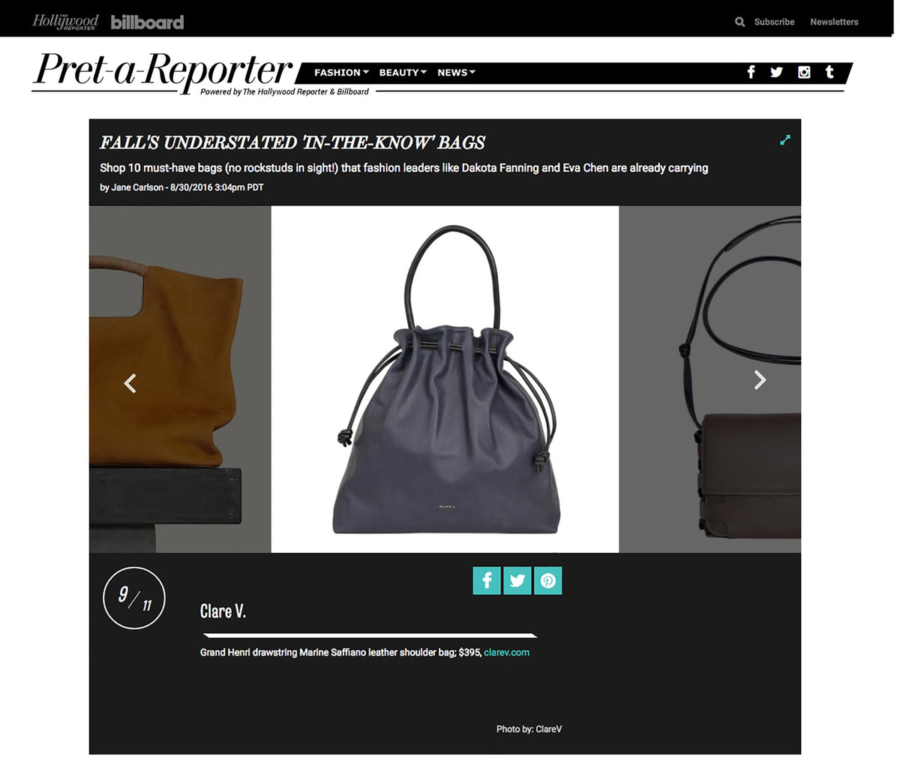
Task: Go to previous slide with left chevron
Action: (x=130, y=383)
